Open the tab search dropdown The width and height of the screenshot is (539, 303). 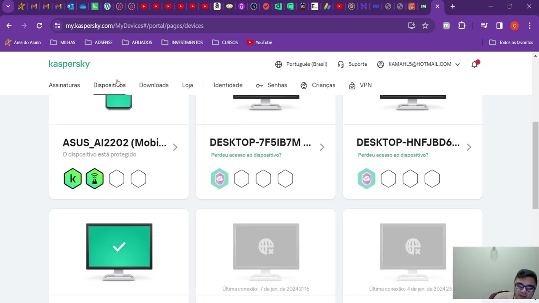tap(8, 6)
